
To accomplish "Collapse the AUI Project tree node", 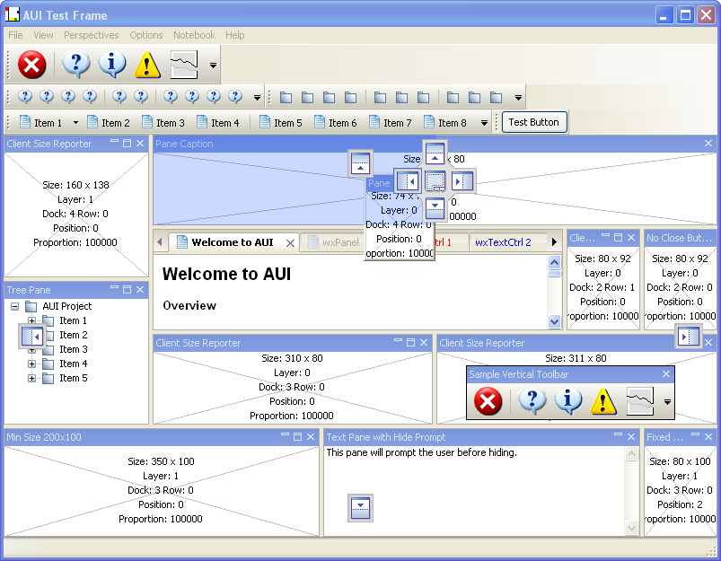I will pyautogui.click(x=15, y=306).
